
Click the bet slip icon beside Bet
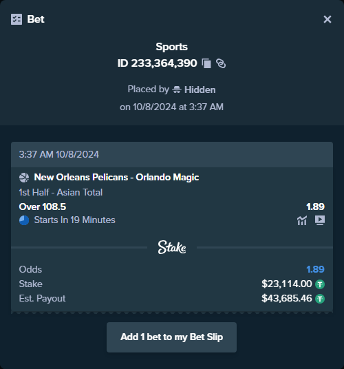coord(17,19)
